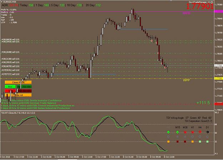Click the dark red square under M30
The height and width of the screenshot is (160, 223).
(185, 142)
